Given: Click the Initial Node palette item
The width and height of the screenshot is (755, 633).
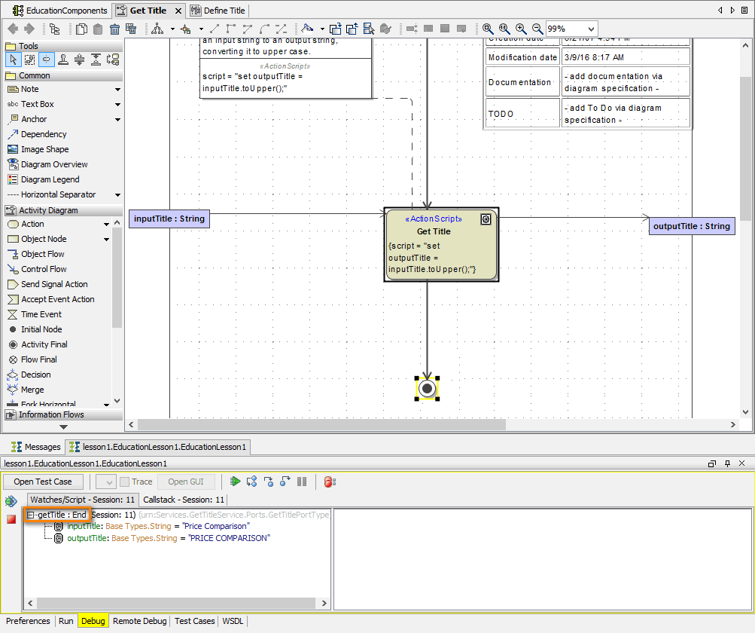Looking at the screenshot, I should point(41,329).
